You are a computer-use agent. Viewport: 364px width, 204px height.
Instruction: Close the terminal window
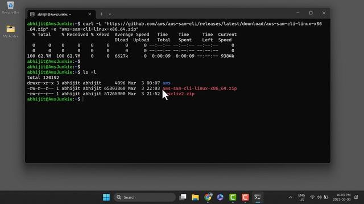pyautogui.click(x=324, y=13)
